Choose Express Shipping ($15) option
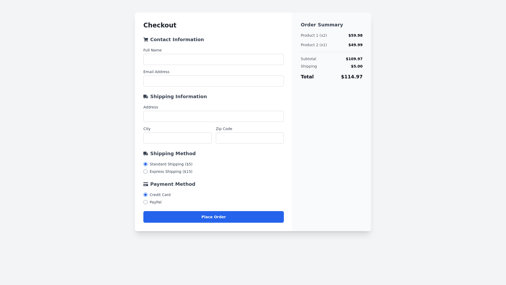506x285 pixels. [145, 172]
